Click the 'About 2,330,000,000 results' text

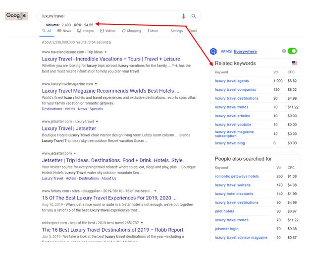[77, 42]
